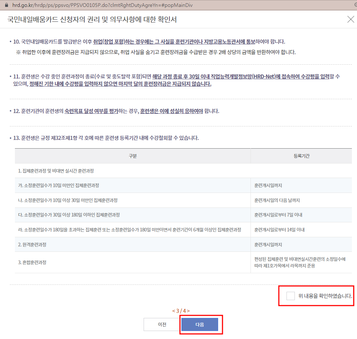Click the lock icon in address bar

click(x=7, y=5)
